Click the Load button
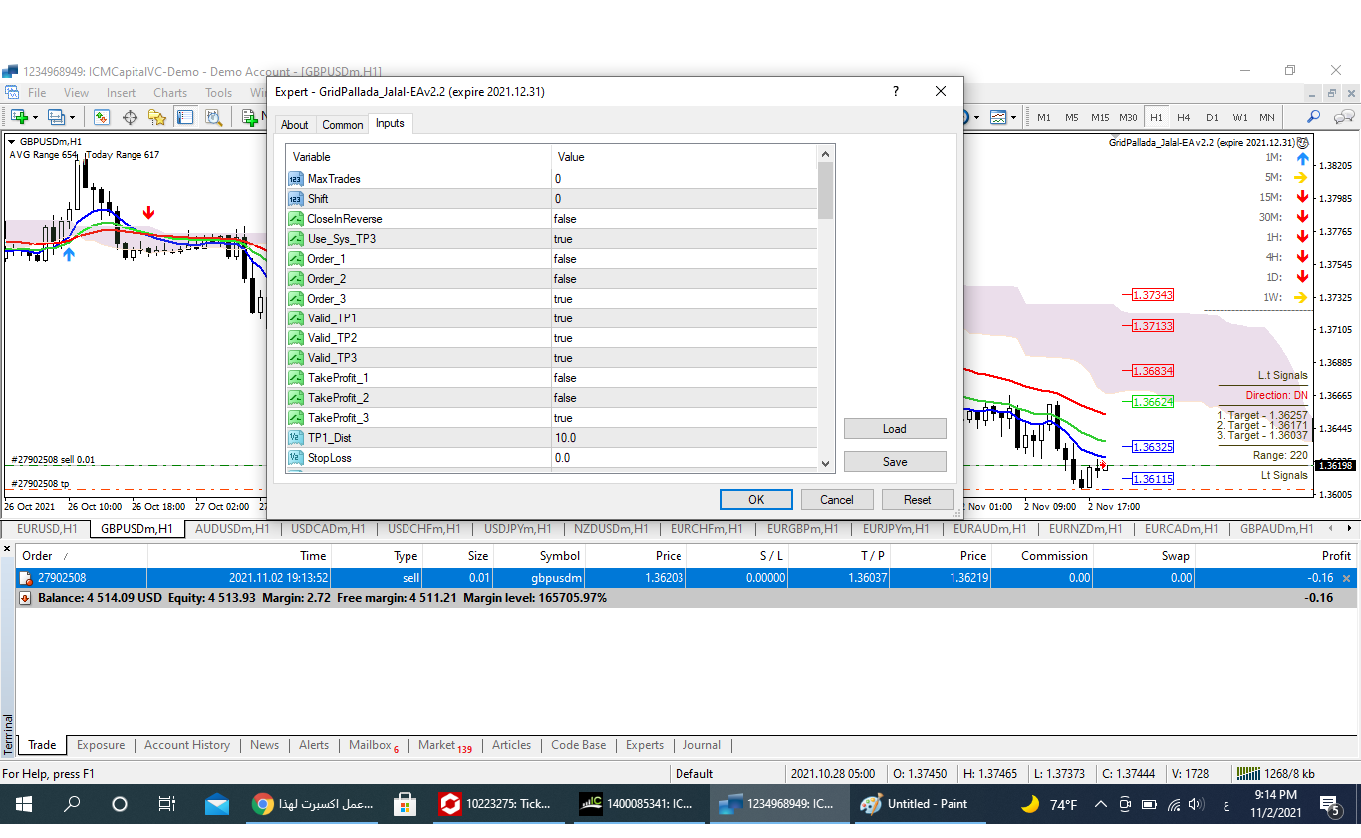Viewport: 1361px width, 838px height. pyautogui.click(x=894, y=429)
